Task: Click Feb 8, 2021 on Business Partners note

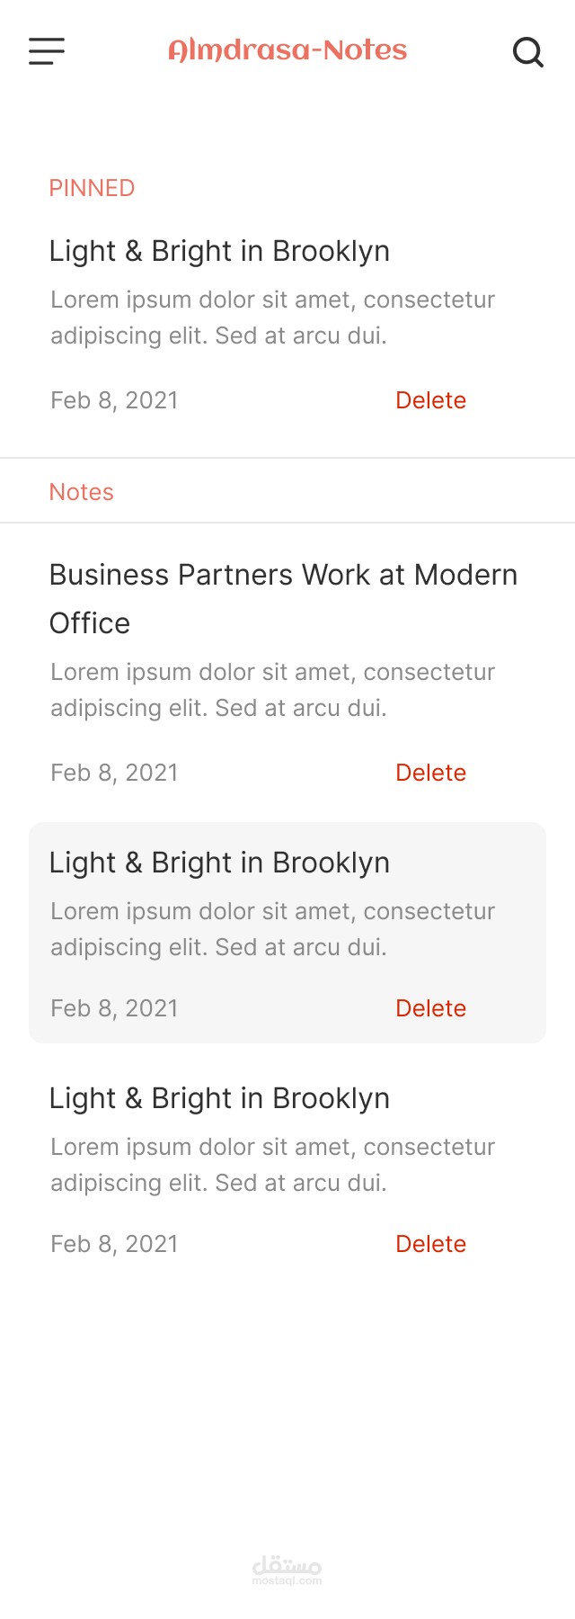Action: (x=114, y=773)
